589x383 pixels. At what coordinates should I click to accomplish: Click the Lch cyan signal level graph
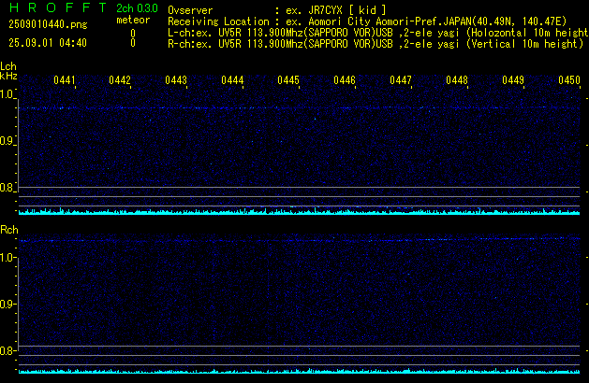pyautogui.click(x=300, y=211)
